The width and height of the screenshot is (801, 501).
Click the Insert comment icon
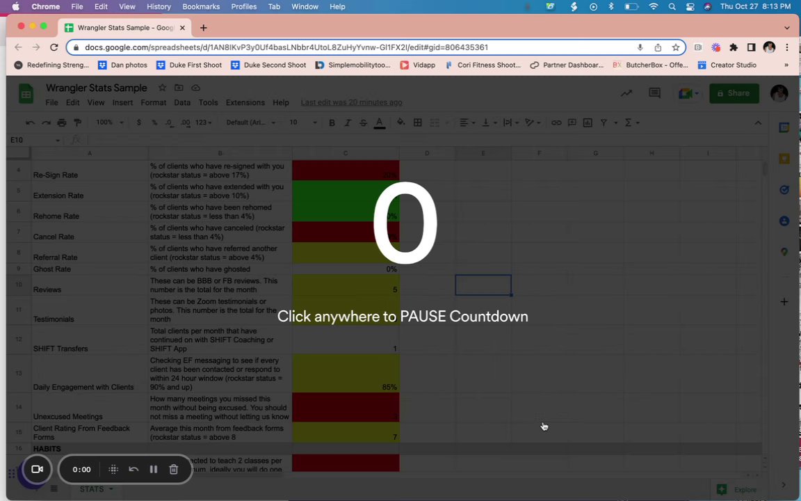click(x=572, y=122)
